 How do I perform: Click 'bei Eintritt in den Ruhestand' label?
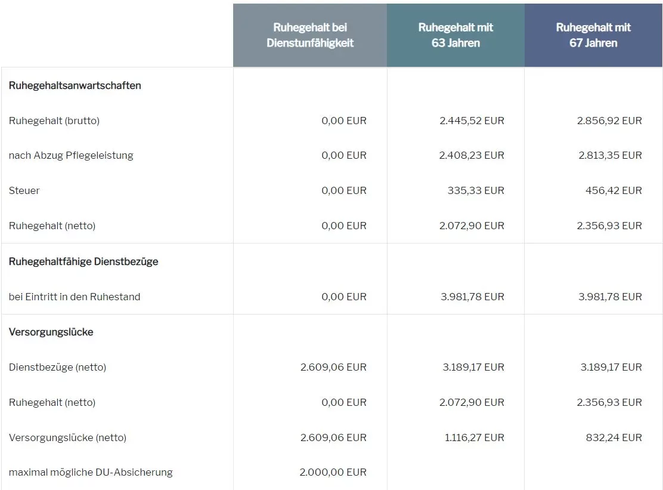(x=75, y=297)
